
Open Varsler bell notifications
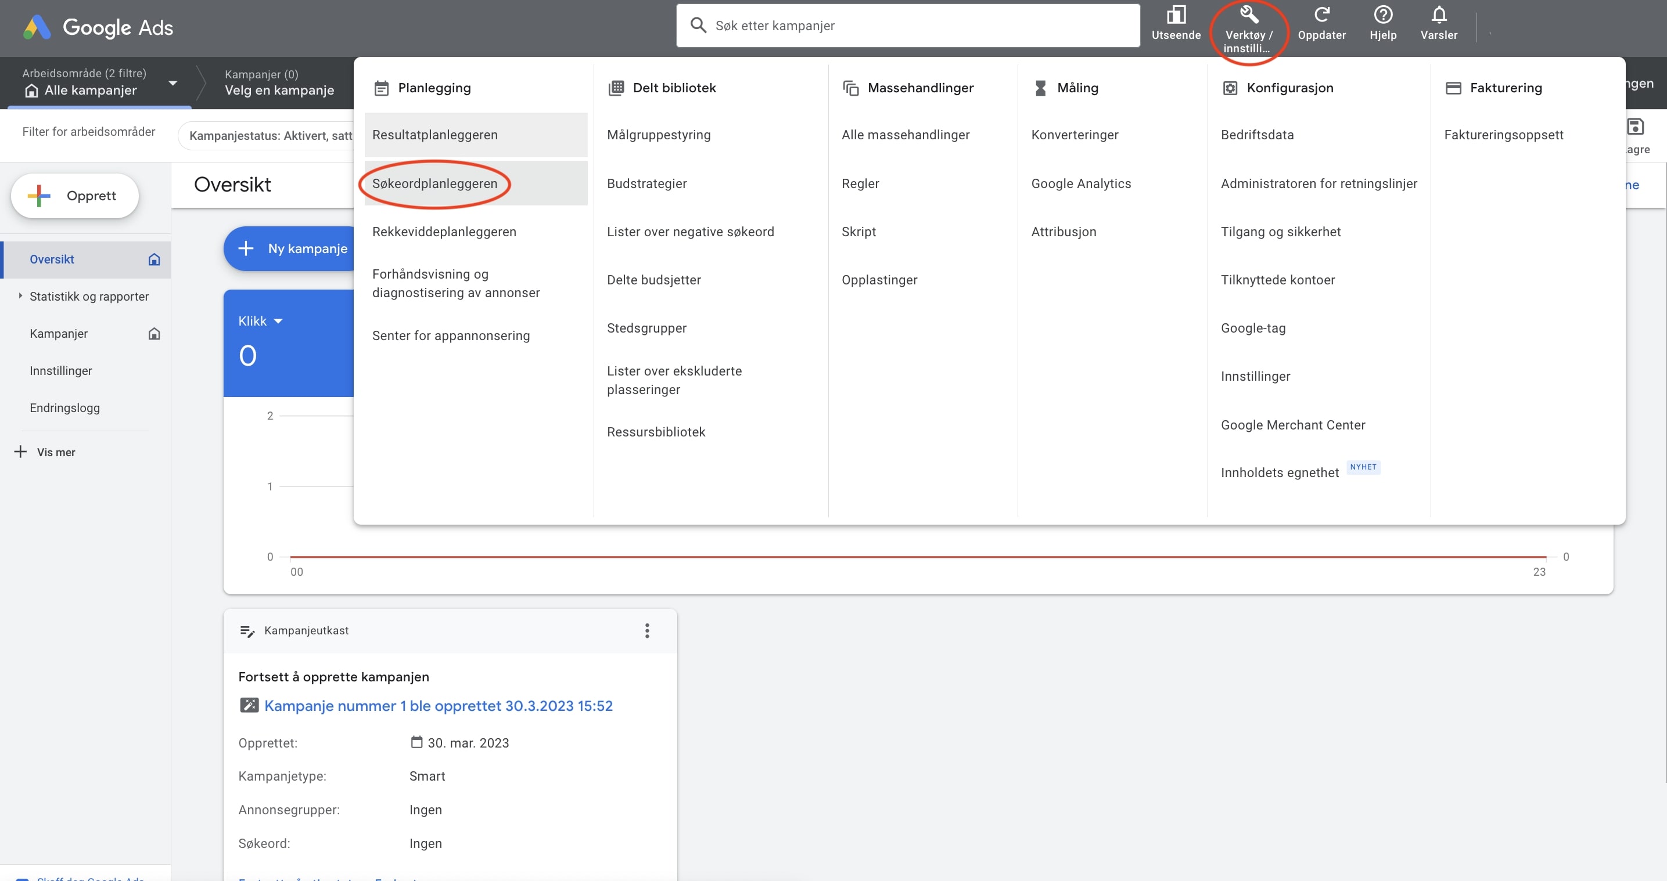[x=1438, y=16]
